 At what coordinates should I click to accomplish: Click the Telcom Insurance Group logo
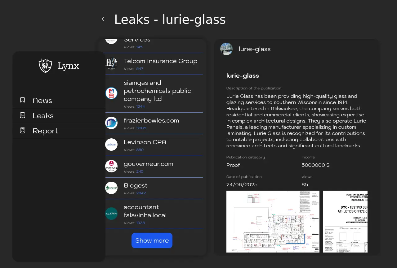click(111, 64)
